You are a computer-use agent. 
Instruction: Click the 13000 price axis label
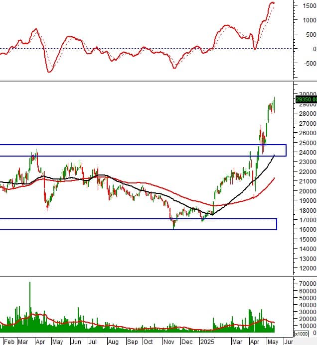coord(308,259)
